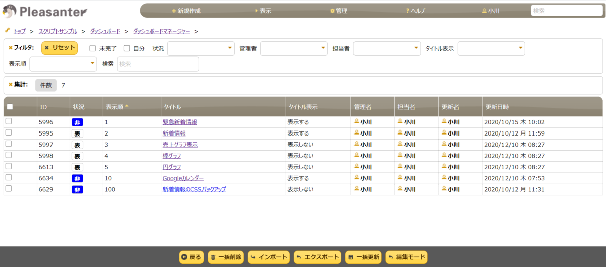
Task: Open the 緊急新着情報 record
Action: tap(179, 122)
